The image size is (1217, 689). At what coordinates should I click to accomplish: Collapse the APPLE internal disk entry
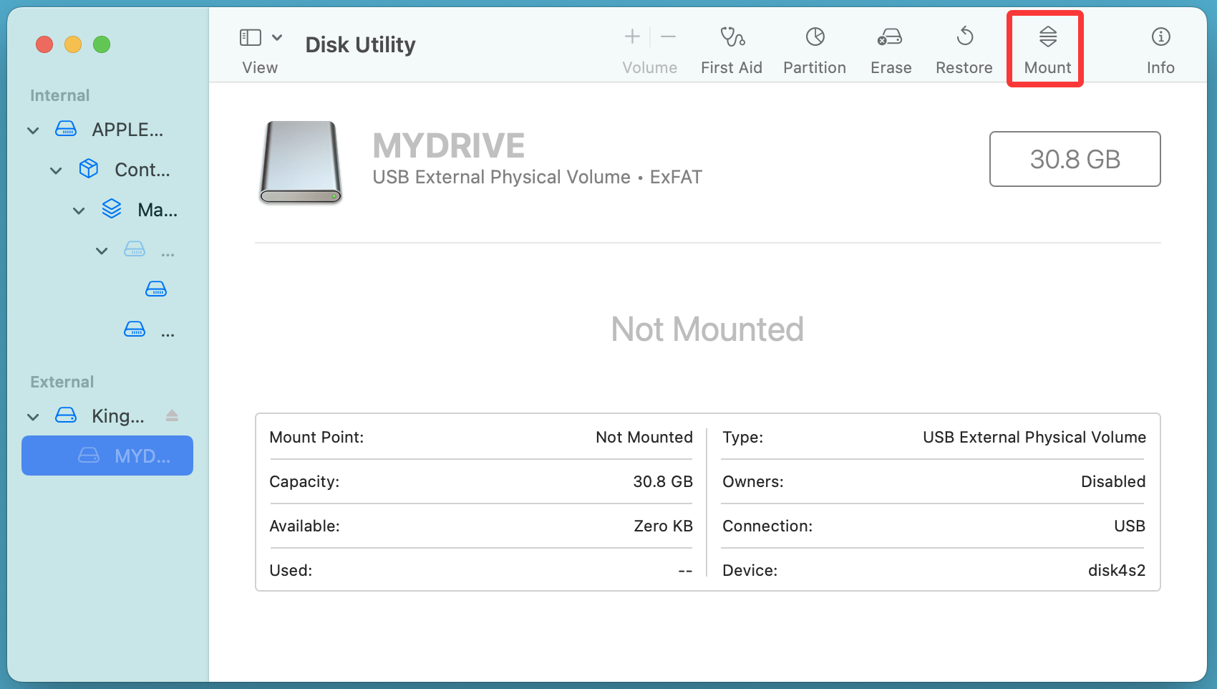[x=33, y=130]
